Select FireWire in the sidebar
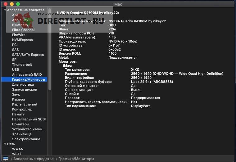 pyautogui.click(x=19, y=35)
